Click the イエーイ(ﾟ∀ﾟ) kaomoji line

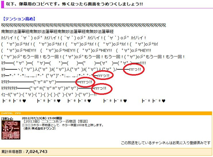49,95
